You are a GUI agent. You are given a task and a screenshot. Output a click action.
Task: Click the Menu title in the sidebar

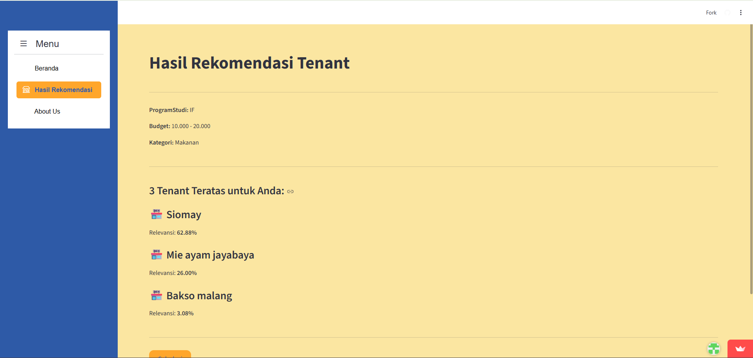tap(47, 44)
